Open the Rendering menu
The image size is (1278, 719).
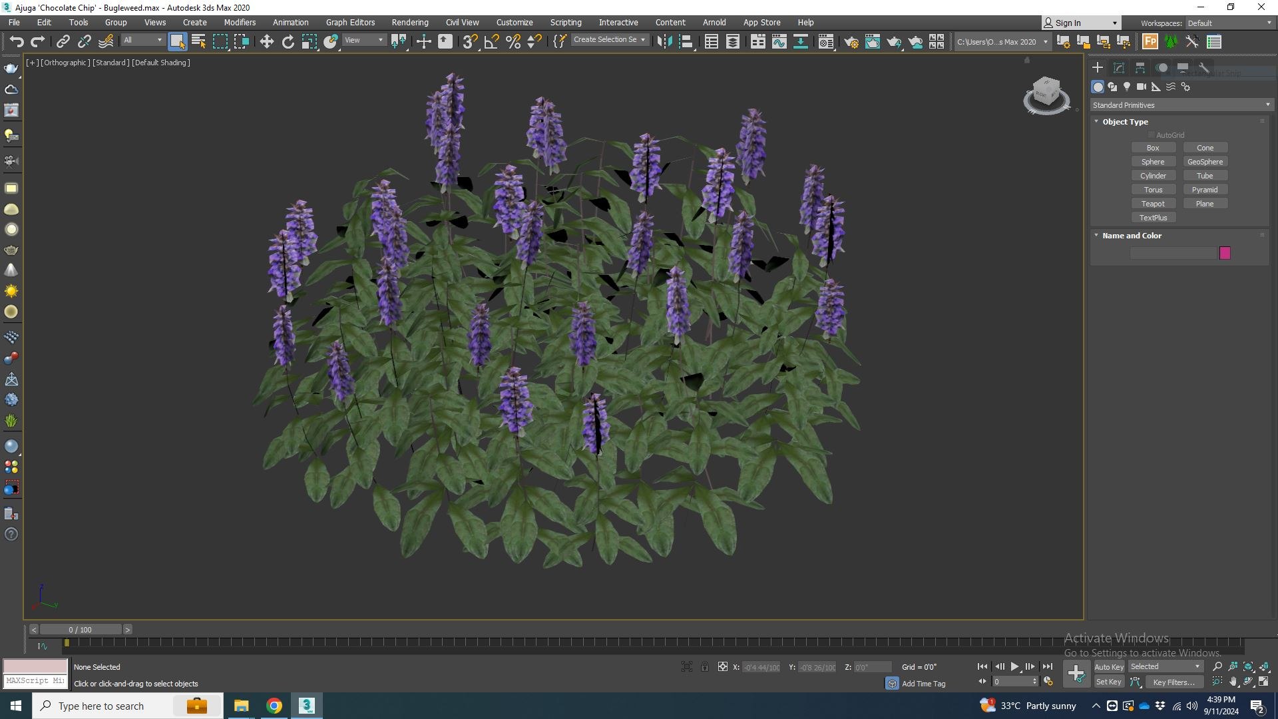click(410, 22)
